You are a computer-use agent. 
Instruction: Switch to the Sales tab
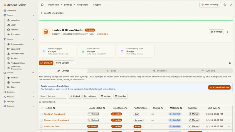[112, 71]
